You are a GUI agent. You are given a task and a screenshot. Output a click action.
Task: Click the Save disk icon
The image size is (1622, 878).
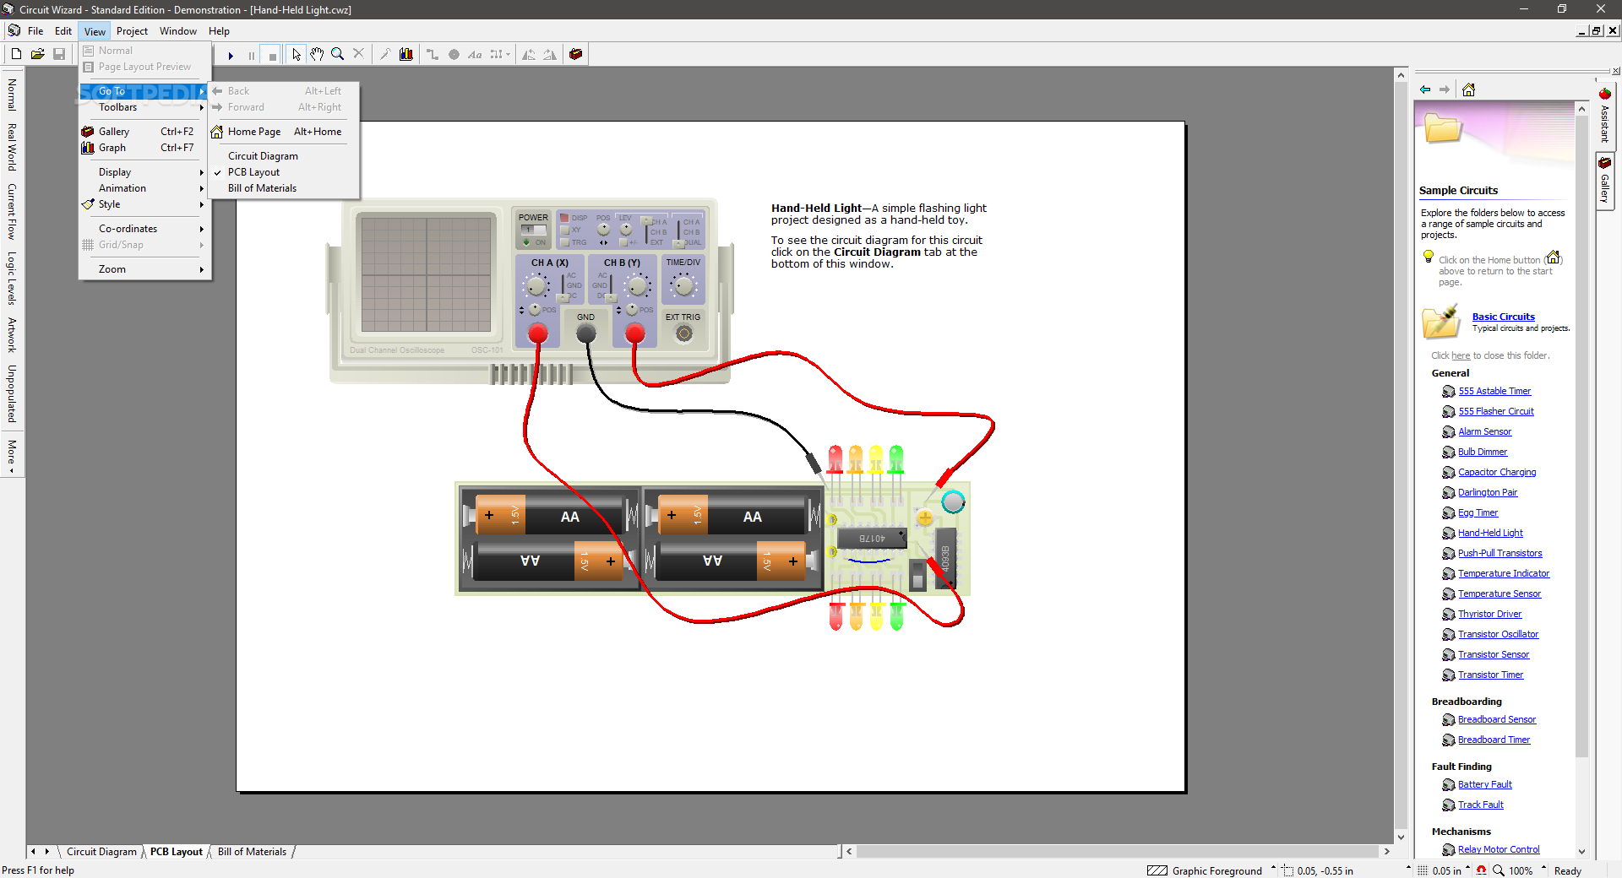(59, 54)
